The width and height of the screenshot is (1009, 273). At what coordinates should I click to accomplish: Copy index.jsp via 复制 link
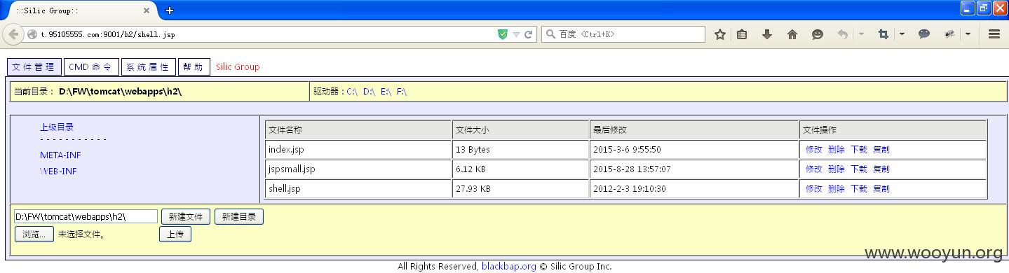[x=881, y=150]
